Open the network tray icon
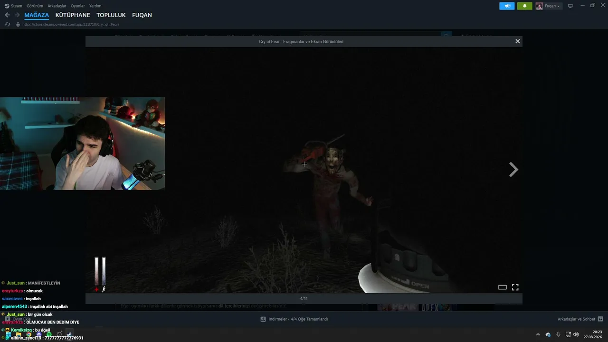Viewport: 608px width, 342px height. 568,334
